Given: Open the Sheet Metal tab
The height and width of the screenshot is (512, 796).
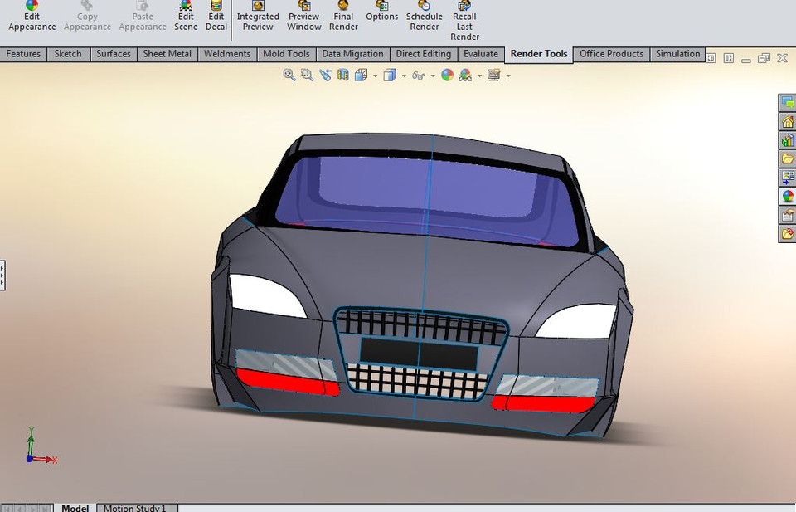Looking at the screenshot, I should pyautogui.click(x=167, y=54).
